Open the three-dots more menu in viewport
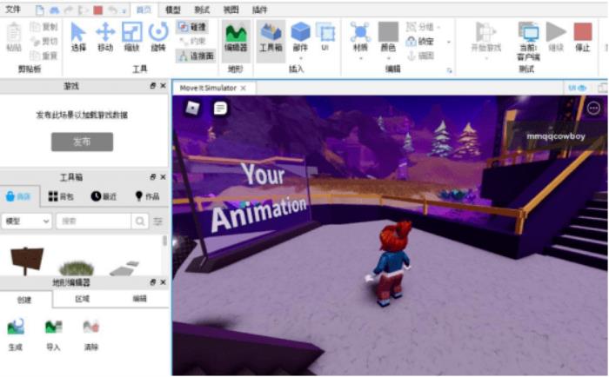The image size is (609, 377). tap(593, 109)
